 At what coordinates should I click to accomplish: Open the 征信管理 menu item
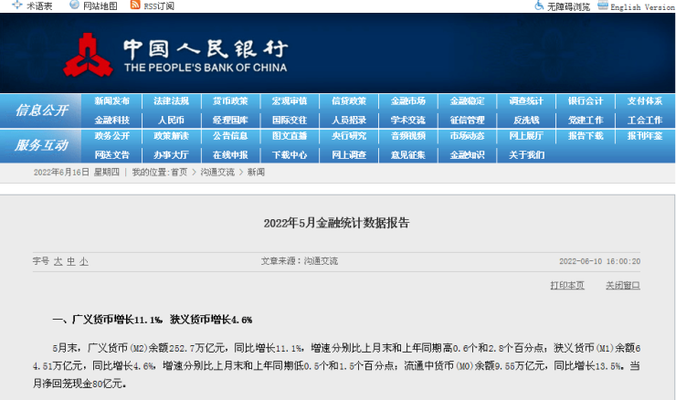click(467, 120)
